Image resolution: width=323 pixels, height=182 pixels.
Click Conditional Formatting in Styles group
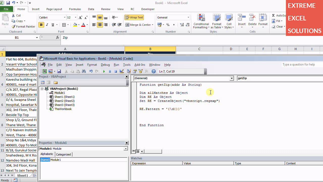pyautogui.click(x=201, y=22)
